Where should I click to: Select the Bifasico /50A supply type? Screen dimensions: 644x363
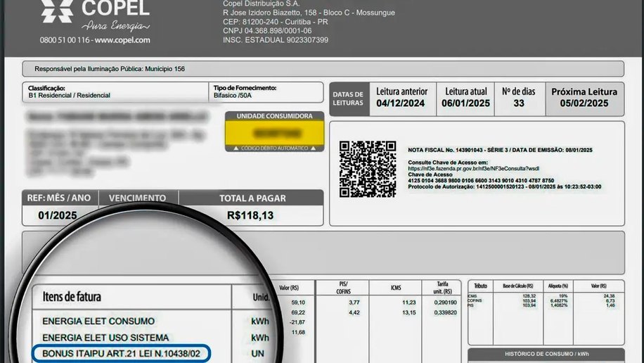(x=233, y=96)
